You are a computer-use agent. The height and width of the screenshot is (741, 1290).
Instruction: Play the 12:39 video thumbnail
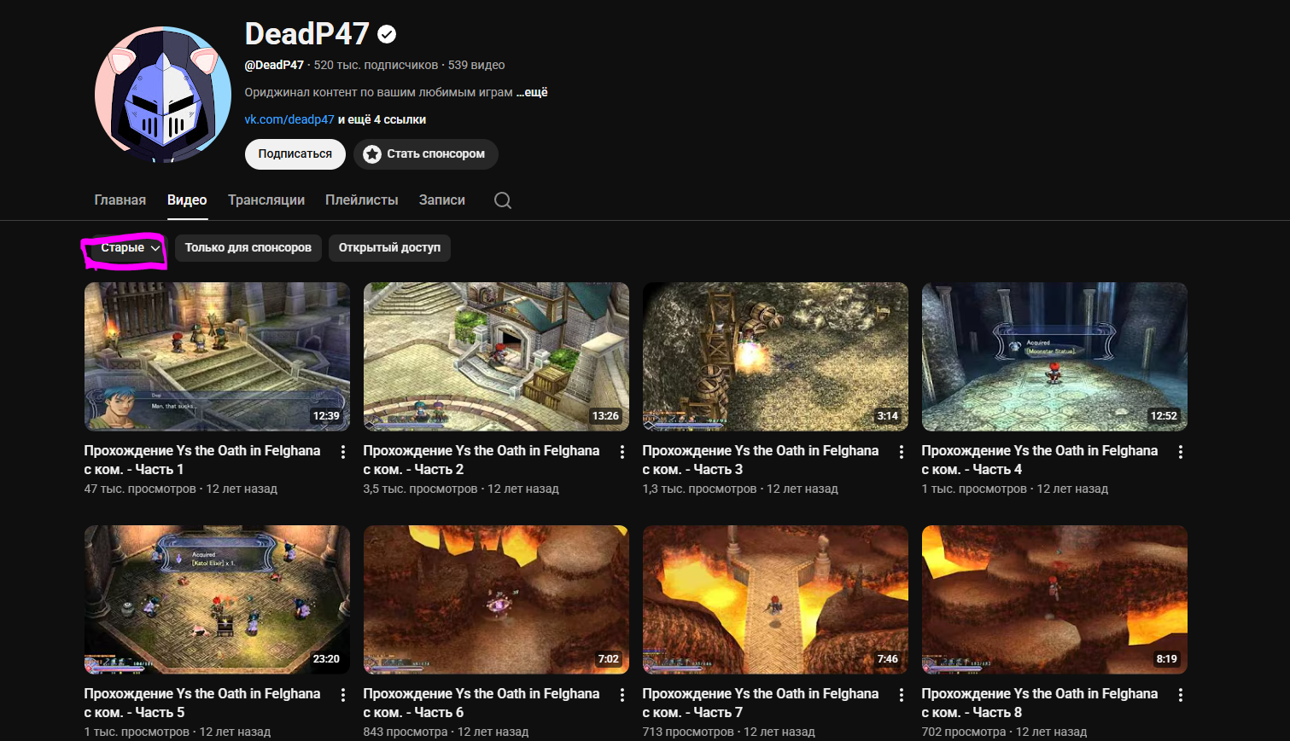pyautogui.click(x=217, y=356)
